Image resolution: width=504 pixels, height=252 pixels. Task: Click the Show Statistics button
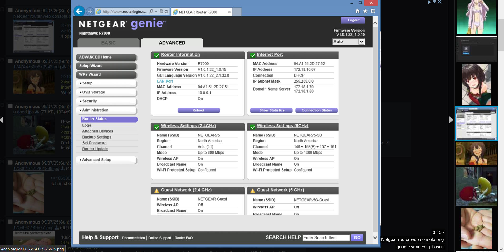click(x=271, y=110)
